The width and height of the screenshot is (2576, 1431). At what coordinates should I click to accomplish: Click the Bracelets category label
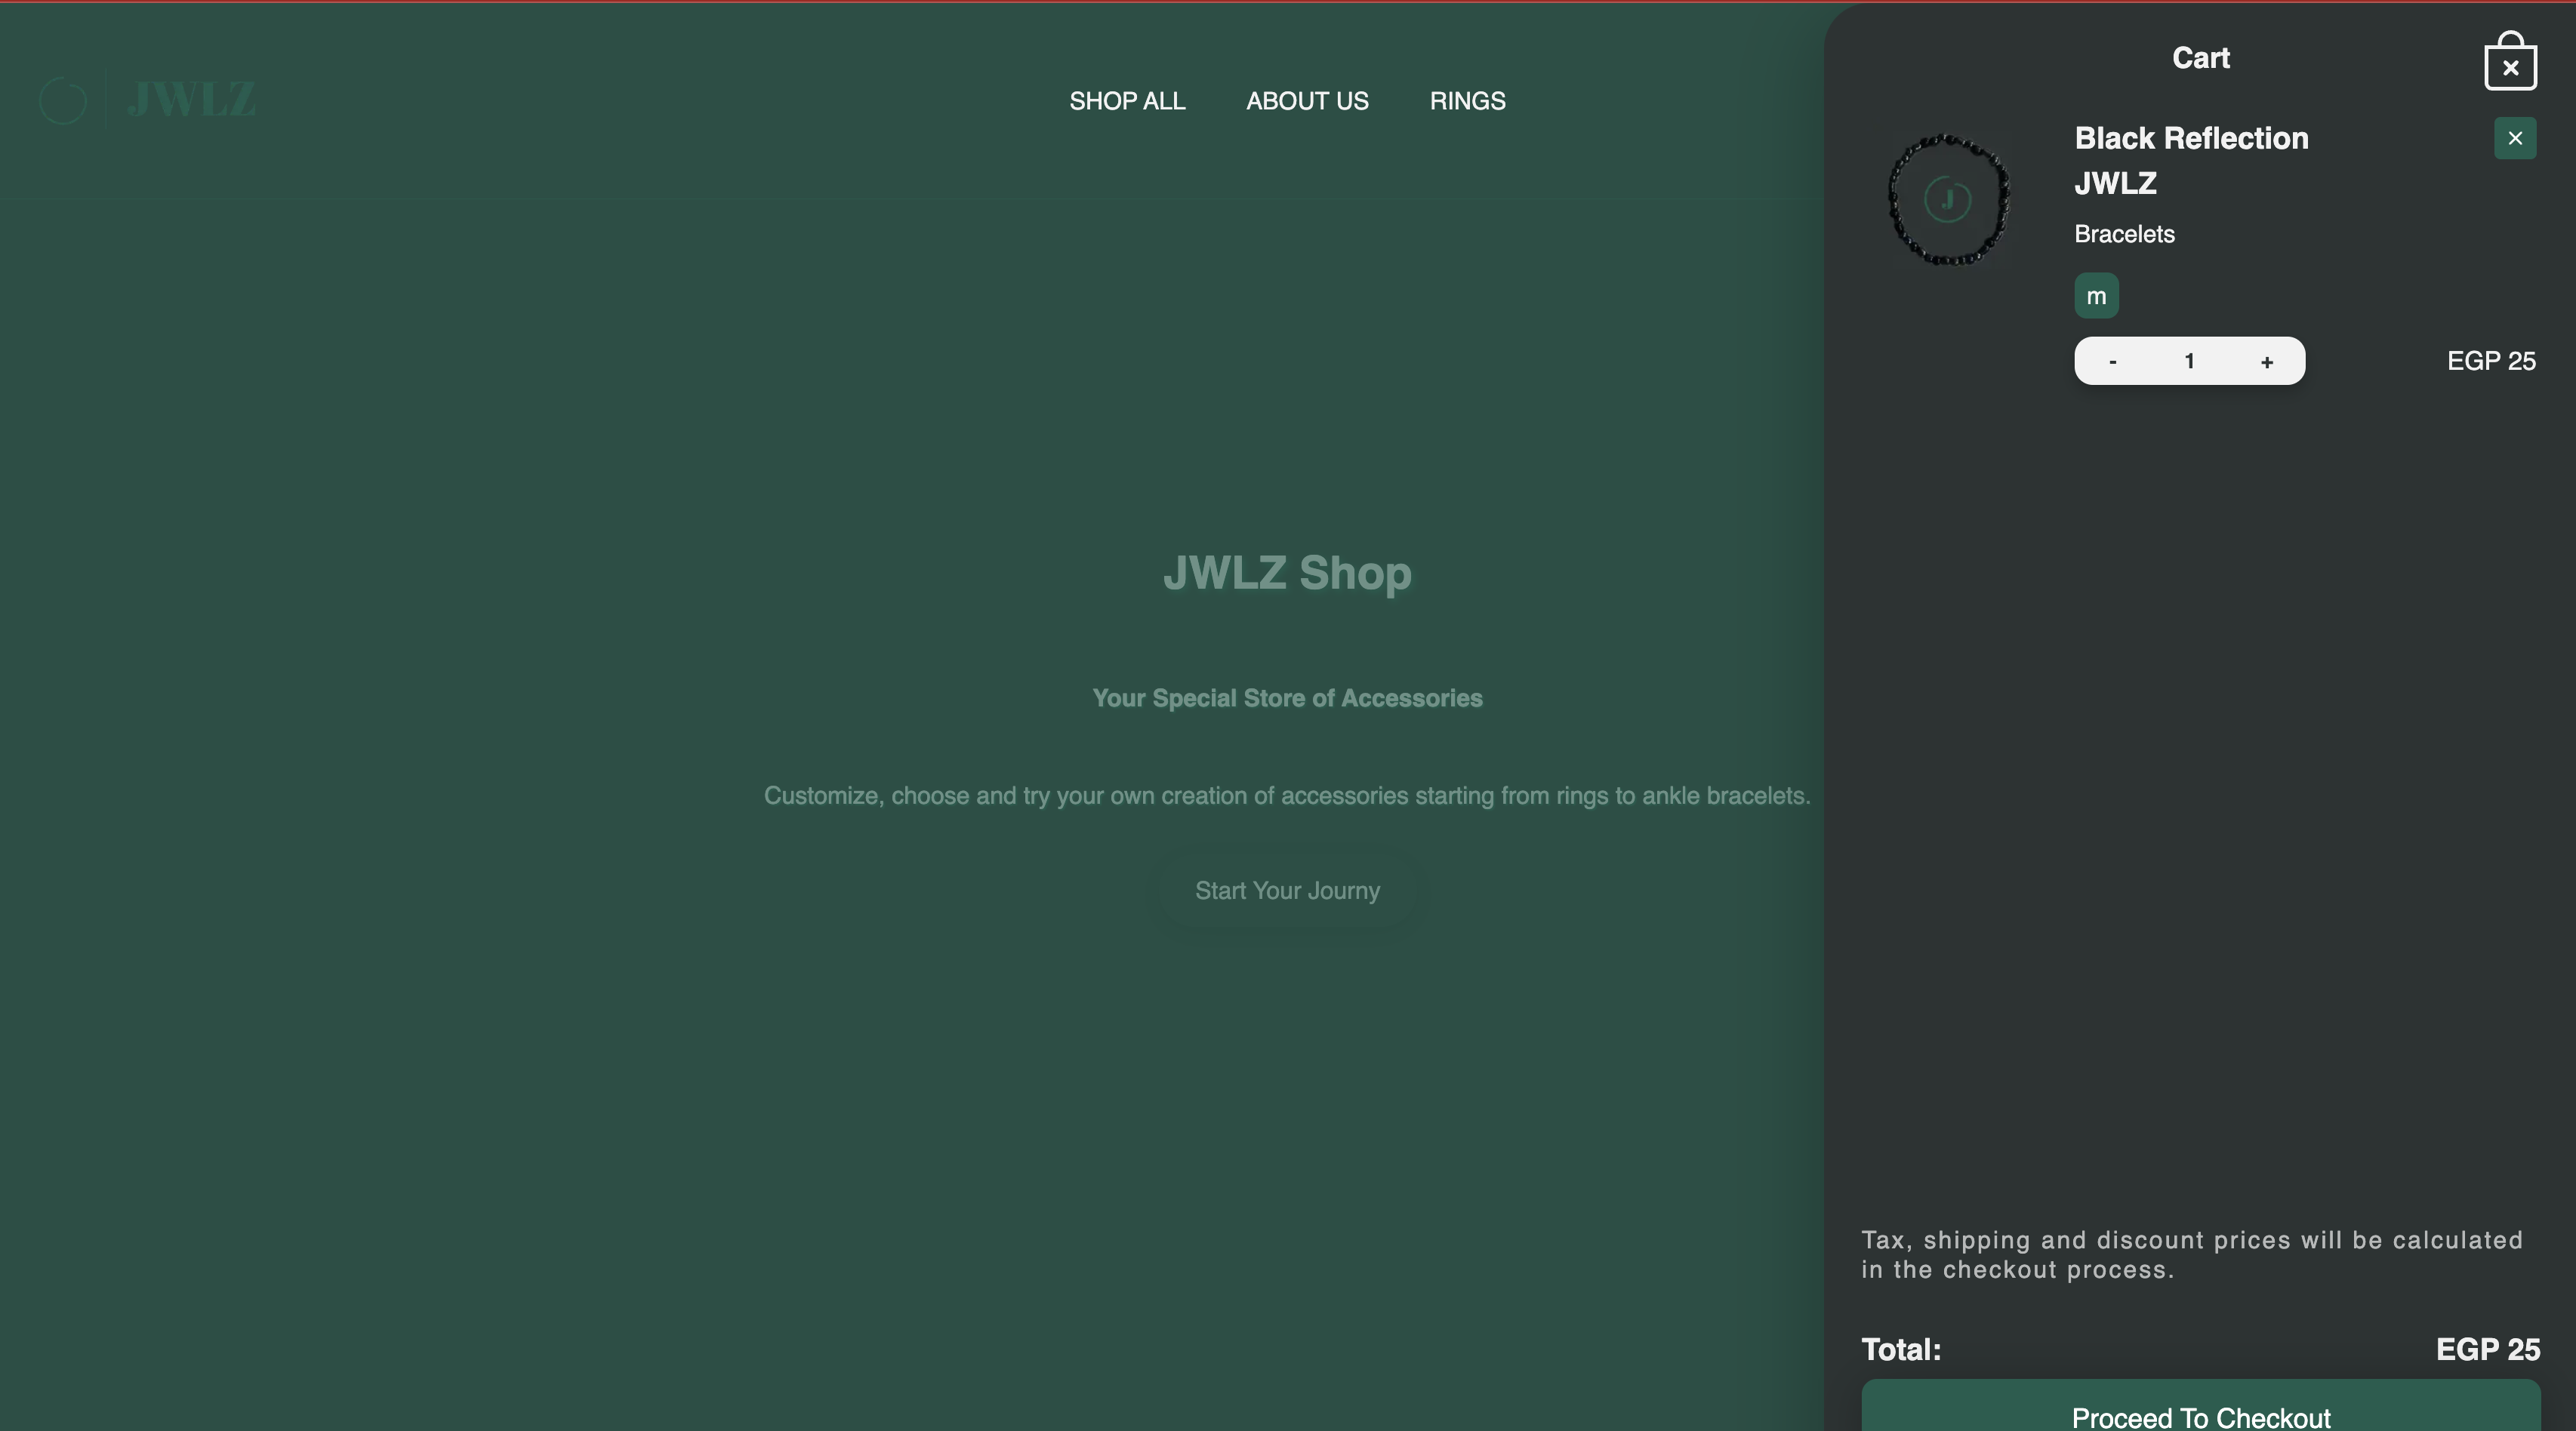click(2124, 234)
